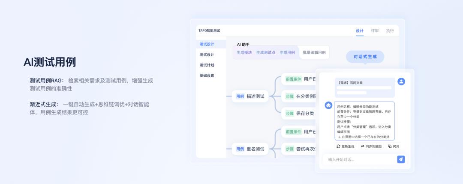463x184 pixels.
Task: Select the 描述测试 use case node
Action: (250, 96)
